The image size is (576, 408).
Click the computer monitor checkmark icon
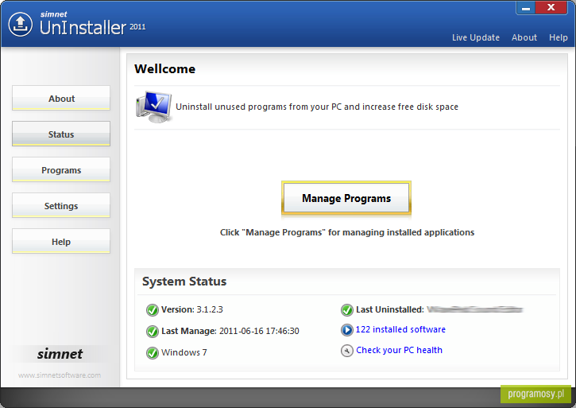154,107
